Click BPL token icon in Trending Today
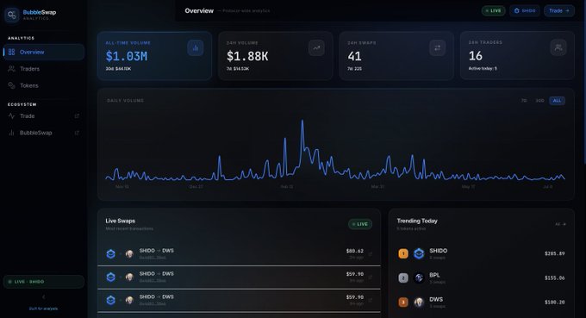This screenshot has height=318, width=586. pos(419,278)
